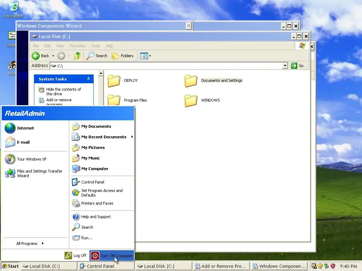Switch to Windows Components taskbar button
Image resolution: width=362 pixels, height=271 pixels.
(x=279, y=266)
